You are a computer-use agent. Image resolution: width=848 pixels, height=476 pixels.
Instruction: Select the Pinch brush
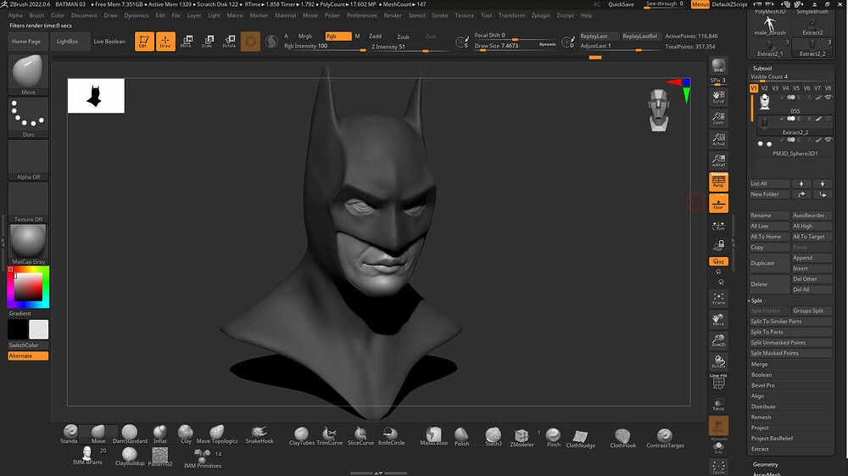[x=553, y=437]
